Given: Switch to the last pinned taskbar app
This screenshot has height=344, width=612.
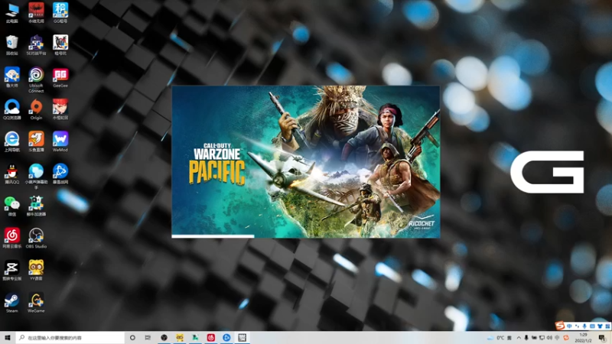Looking at the screenshot, I should [x=242, y=338].
